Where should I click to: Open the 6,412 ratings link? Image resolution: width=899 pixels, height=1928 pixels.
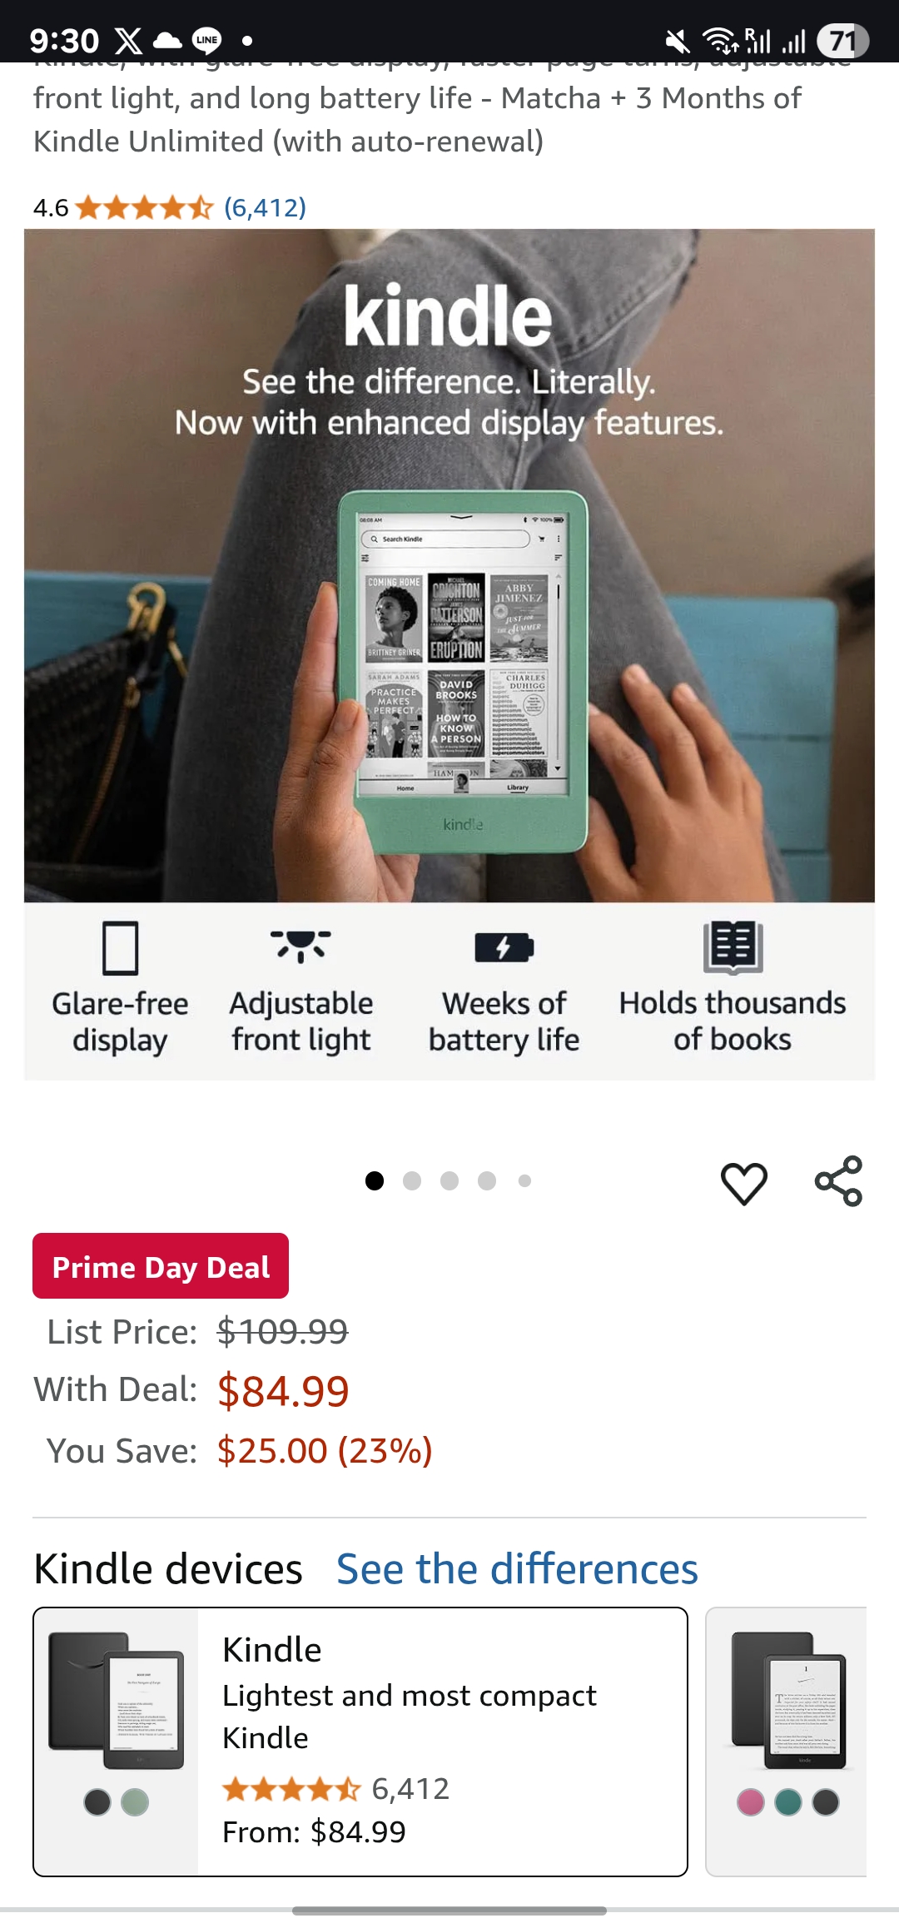(x=265, y=207)
